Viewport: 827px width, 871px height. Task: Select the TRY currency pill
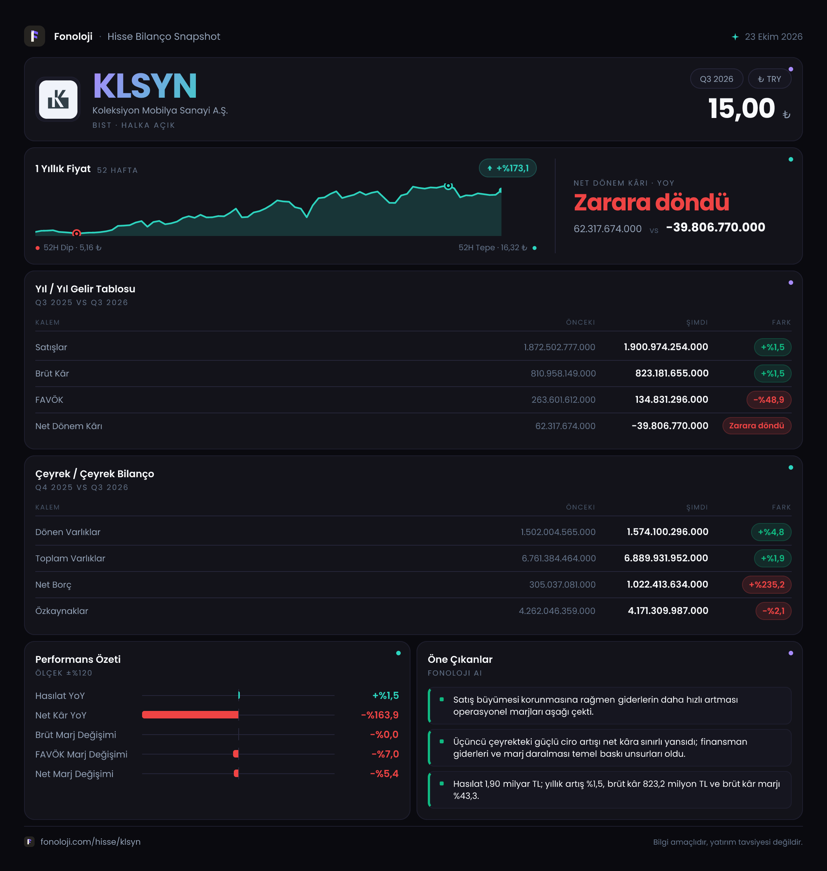(x=769, y=79)
